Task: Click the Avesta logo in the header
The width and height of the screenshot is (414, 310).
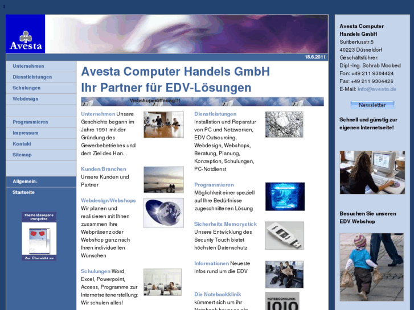Action: coord(26,34)
